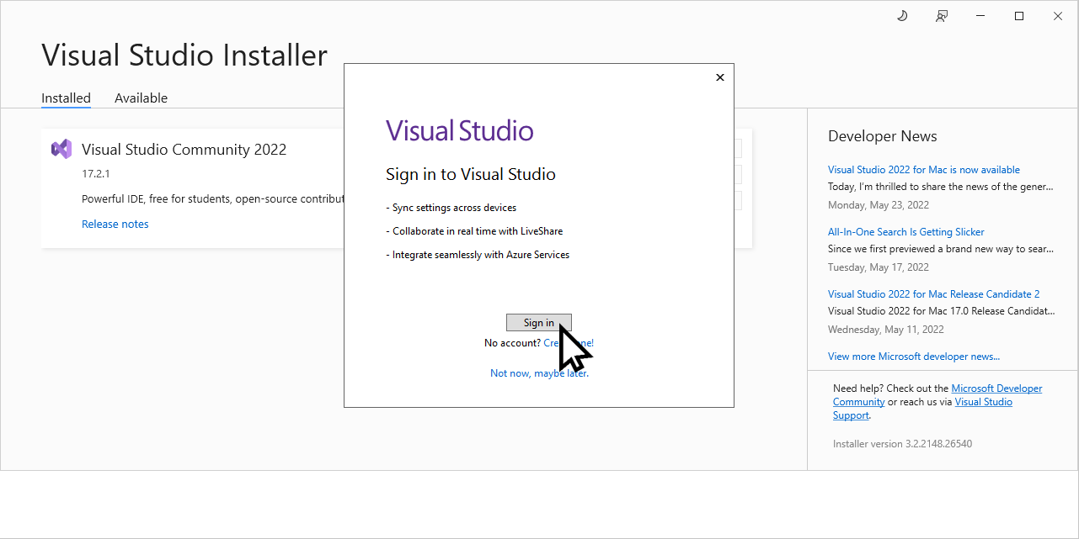Click the Sign in button

point(539,323)
